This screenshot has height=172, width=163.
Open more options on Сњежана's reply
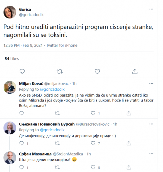pyautogui.click(x=151, y=124)
